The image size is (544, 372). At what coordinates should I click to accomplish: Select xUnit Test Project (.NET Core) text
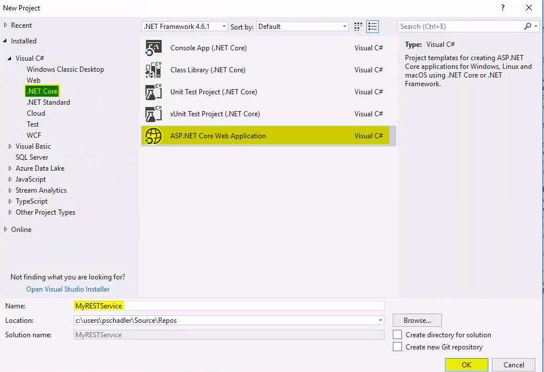(x=215, y=113)
